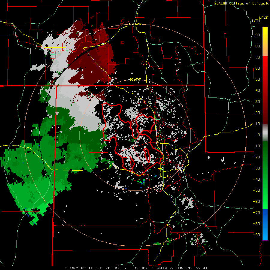Click the NEXLAB-College of DuPage watermark text
This screenshot has width=270, height=270.
pyautogui.click(x=241, y=3)
